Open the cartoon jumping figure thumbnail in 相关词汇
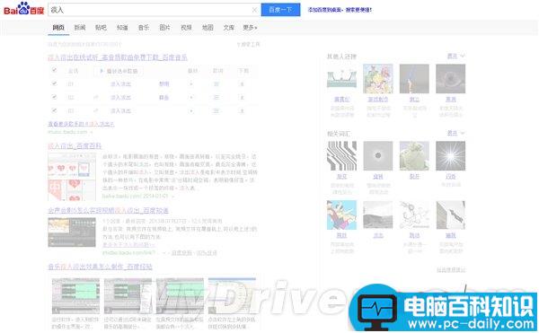 [341, 215]
